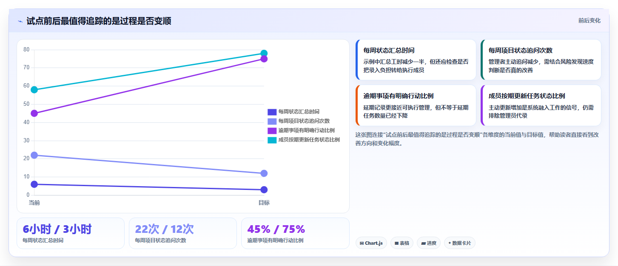Click the cyan data point at 目标 (78)
The image size is (618, 266).
tap(264, 54)
